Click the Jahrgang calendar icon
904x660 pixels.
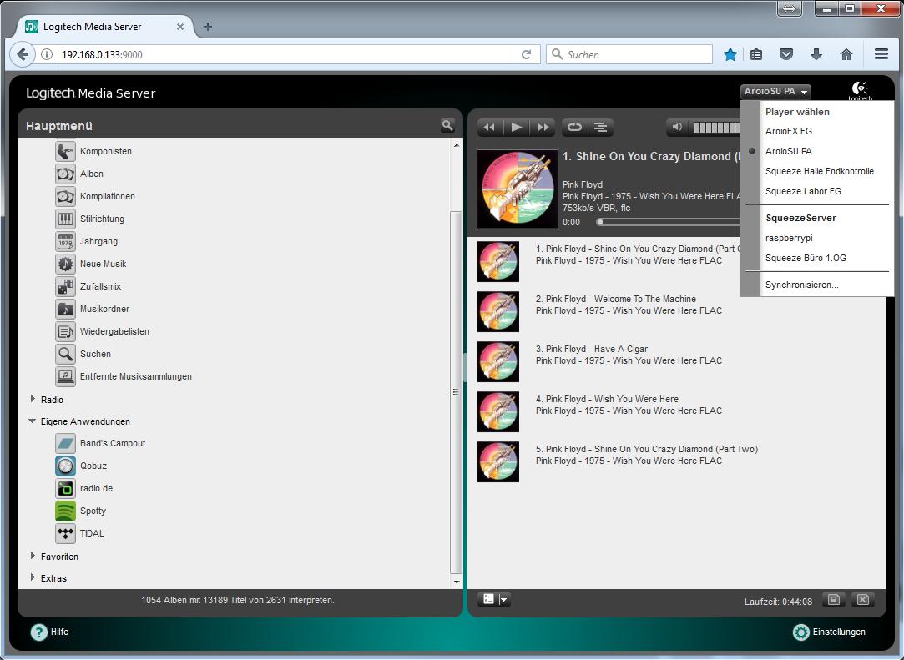click(65, 241)
